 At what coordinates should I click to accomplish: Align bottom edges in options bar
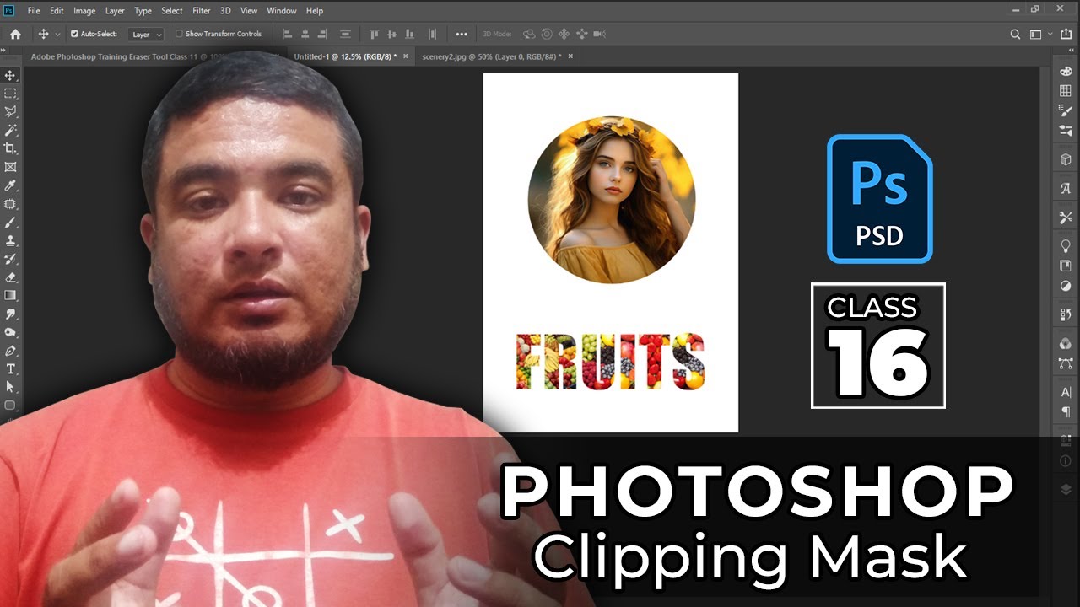tap(411, 35)
